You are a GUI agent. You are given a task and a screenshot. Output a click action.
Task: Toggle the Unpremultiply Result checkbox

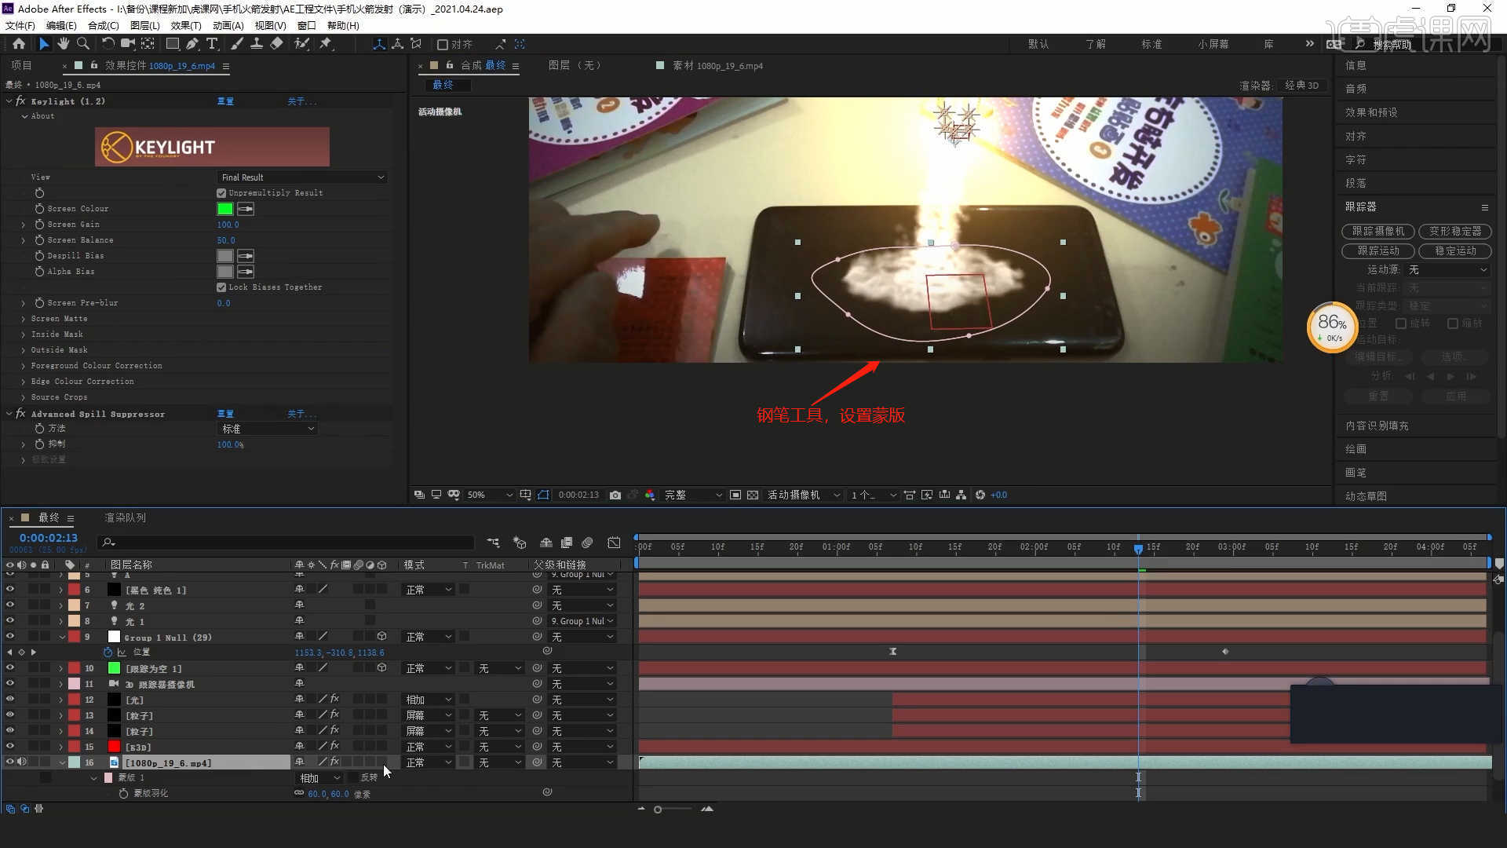coord(221,193)
